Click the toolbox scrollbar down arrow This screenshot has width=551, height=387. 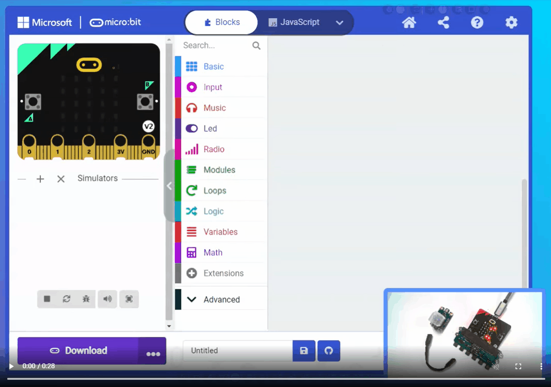(169, 326)
